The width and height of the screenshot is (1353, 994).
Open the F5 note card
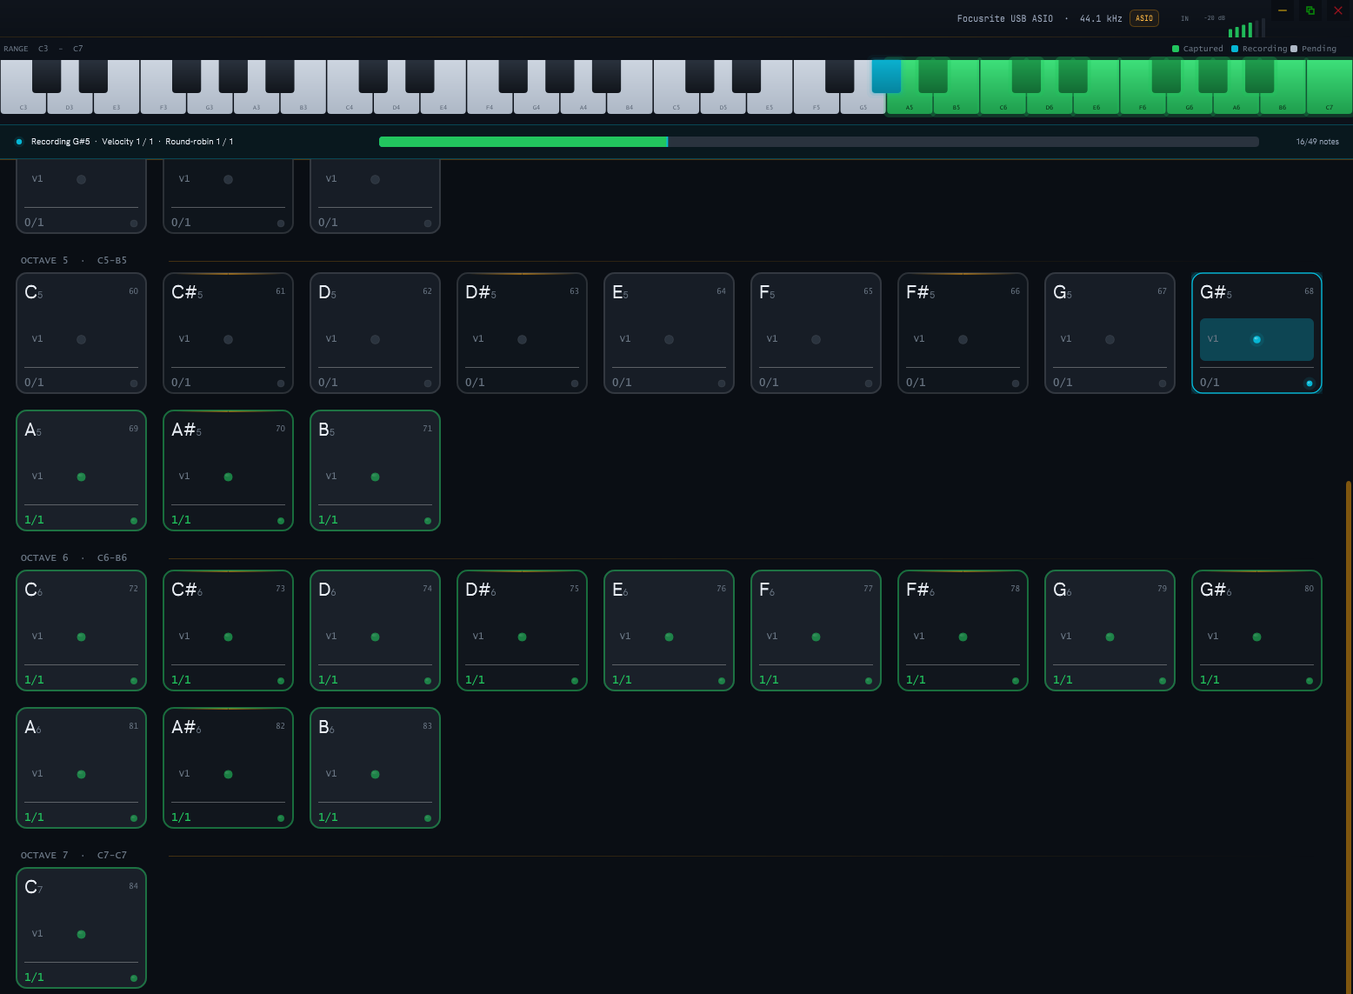click(816, 333)
